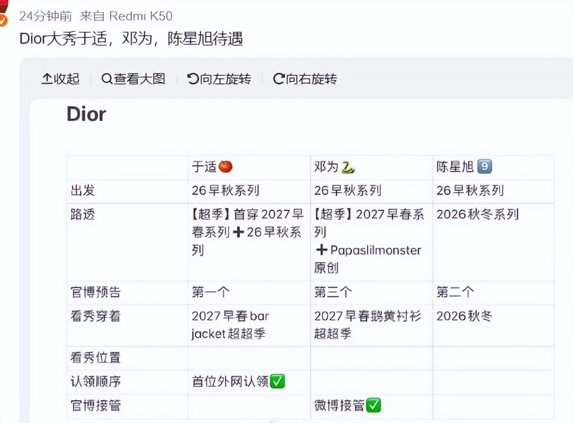Click the Papaslilmonster 原创 text
Viewport: 573px width, 423px height.
[368, 259]
